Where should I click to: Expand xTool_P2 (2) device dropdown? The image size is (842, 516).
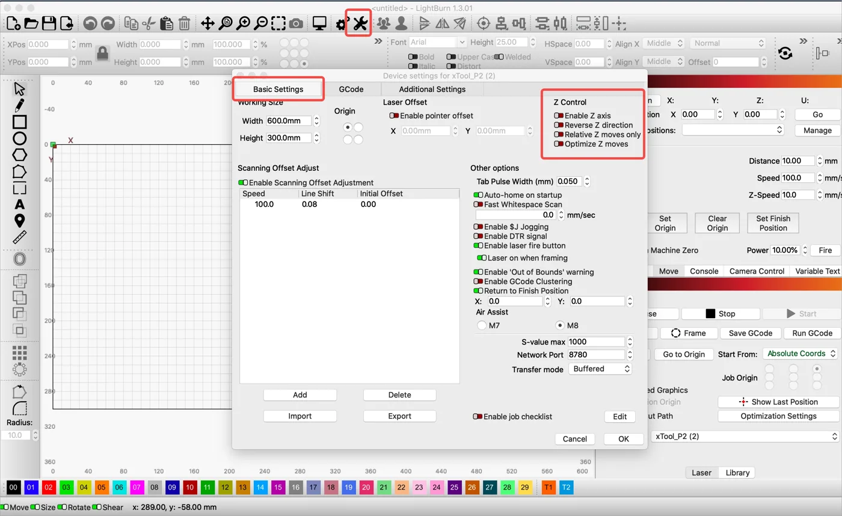pos(745,437)
